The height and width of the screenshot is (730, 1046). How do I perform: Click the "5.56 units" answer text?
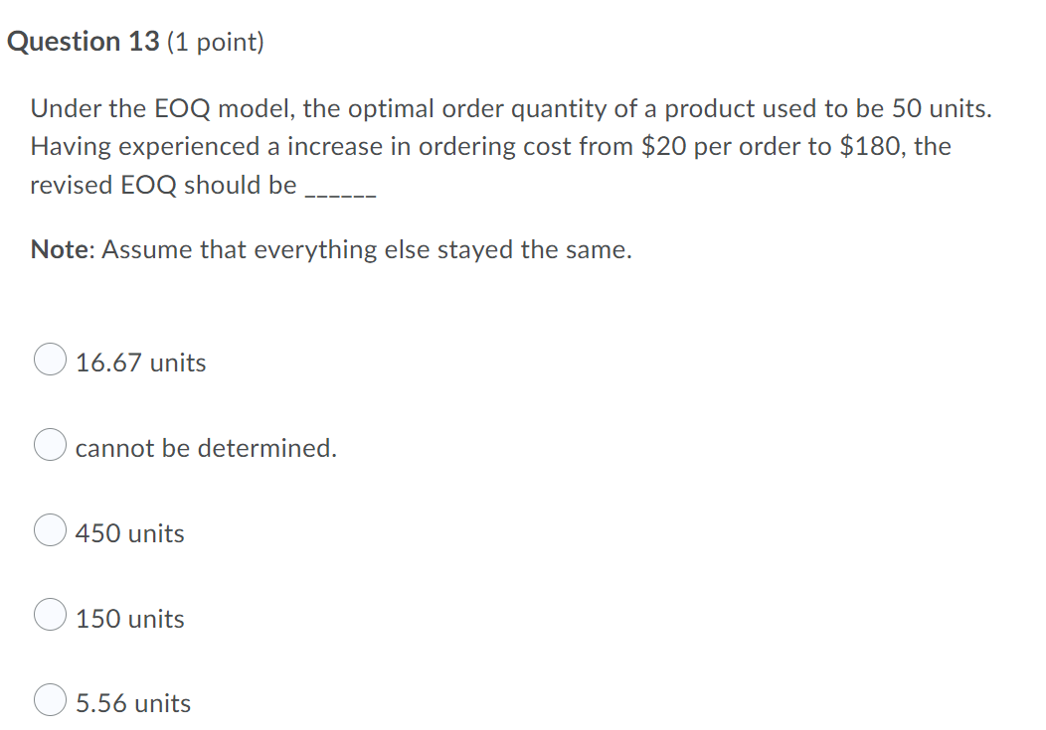132,704
